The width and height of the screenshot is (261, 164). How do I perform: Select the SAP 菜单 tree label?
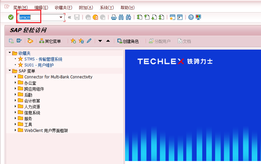[27, 71]
